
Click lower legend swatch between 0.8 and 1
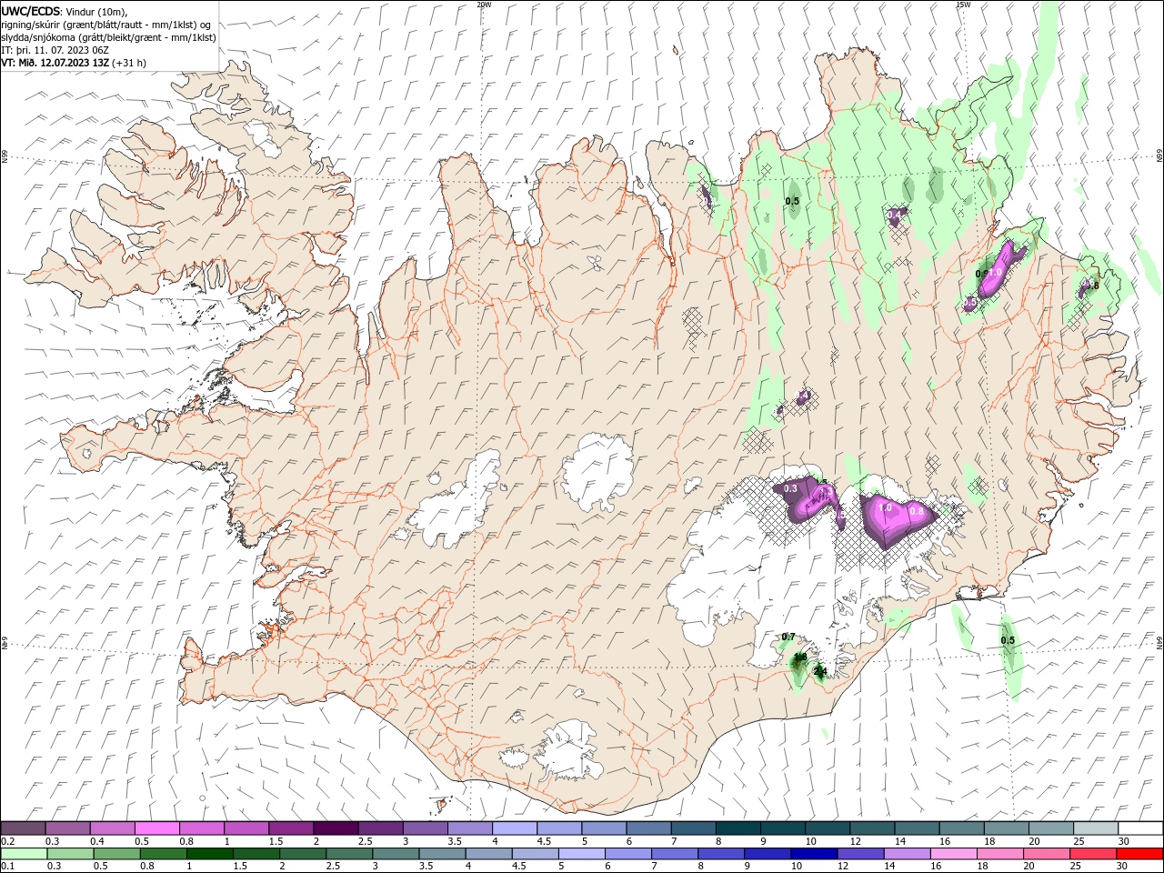click(x=163, y=854)
